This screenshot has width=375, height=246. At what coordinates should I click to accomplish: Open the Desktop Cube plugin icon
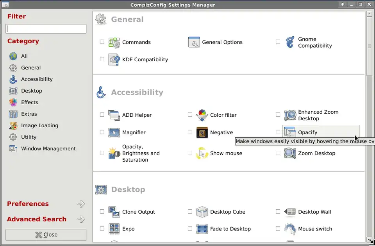click(x=202, y=212)
